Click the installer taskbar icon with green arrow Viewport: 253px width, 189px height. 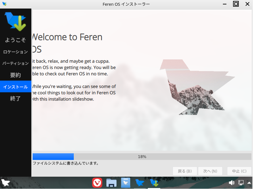(x=154, y=183)
